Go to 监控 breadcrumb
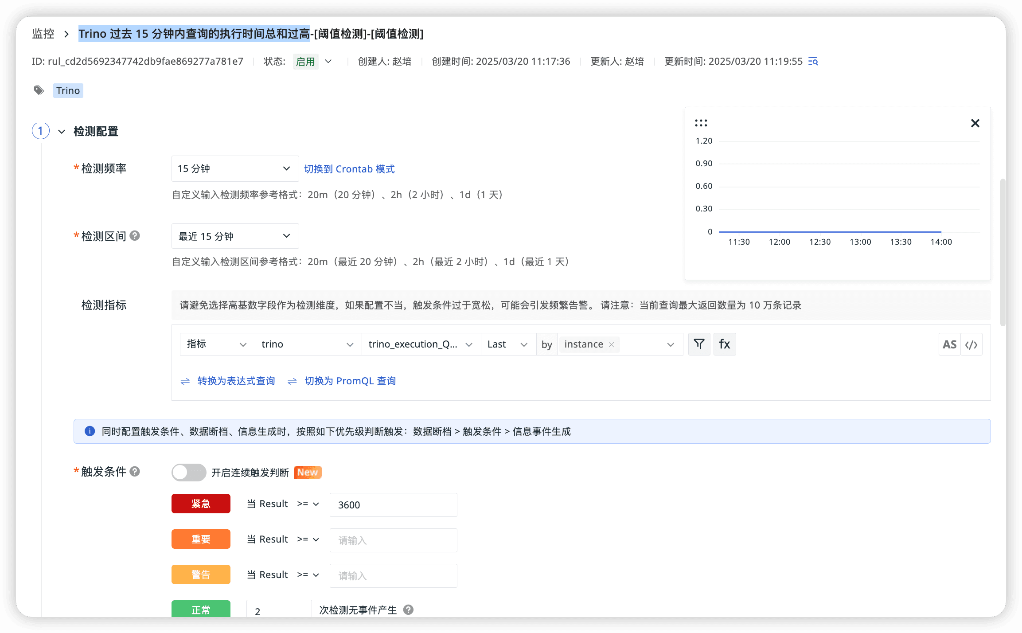The width and height of the screenshot is (1022, 633). click(43, 34)
